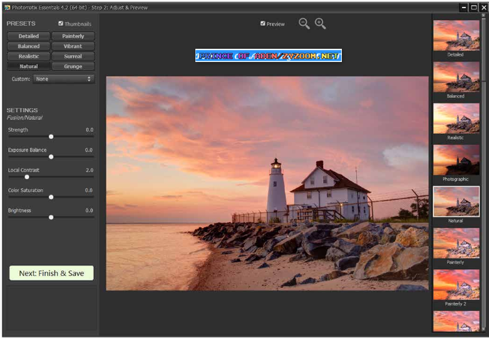Select the Detailed thumbnail preview
This screenshot has width=489, height=338.
pos(456,35)
